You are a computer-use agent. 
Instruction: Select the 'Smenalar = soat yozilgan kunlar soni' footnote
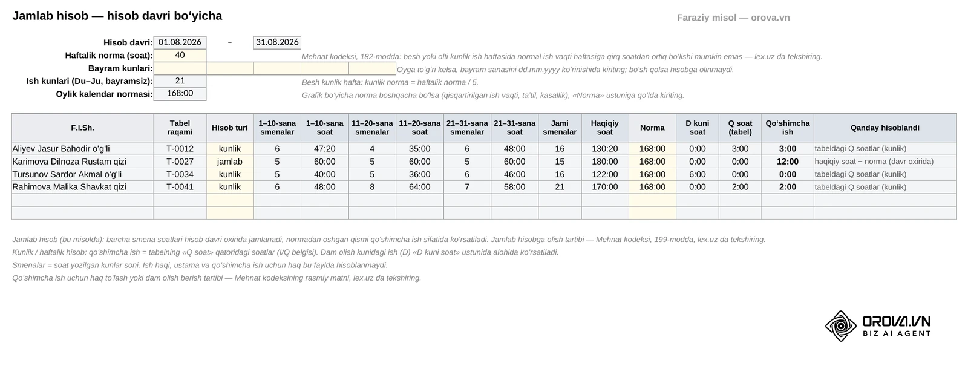200,265
